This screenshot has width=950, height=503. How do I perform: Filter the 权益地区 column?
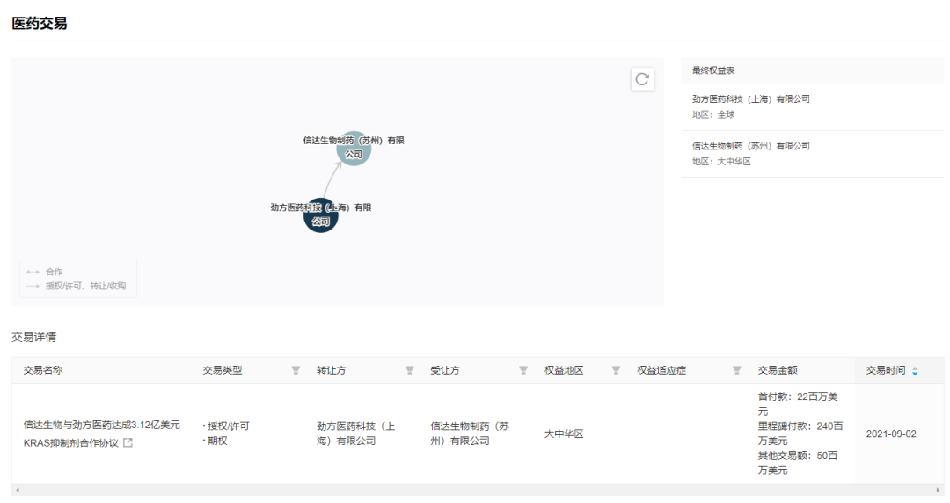[616, 370]
